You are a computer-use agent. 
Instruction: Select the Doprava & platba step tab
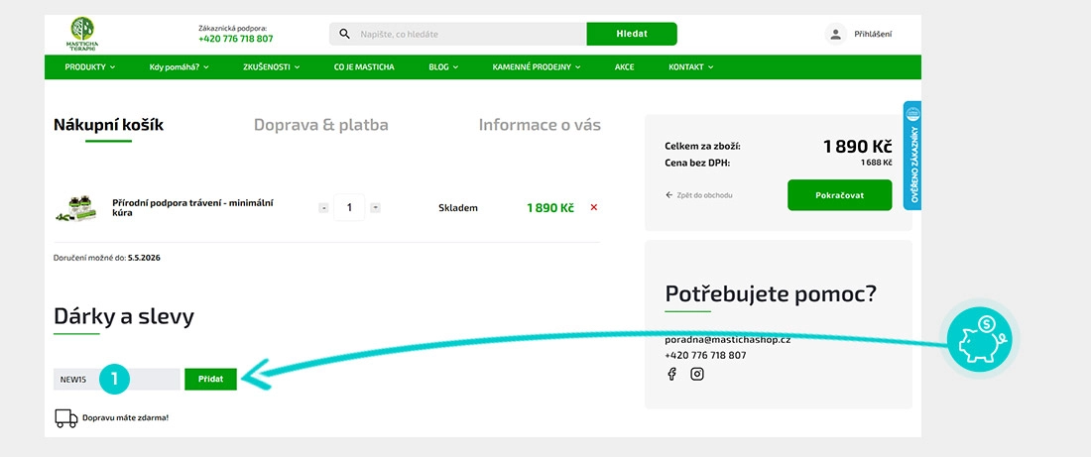click(320, 125)
